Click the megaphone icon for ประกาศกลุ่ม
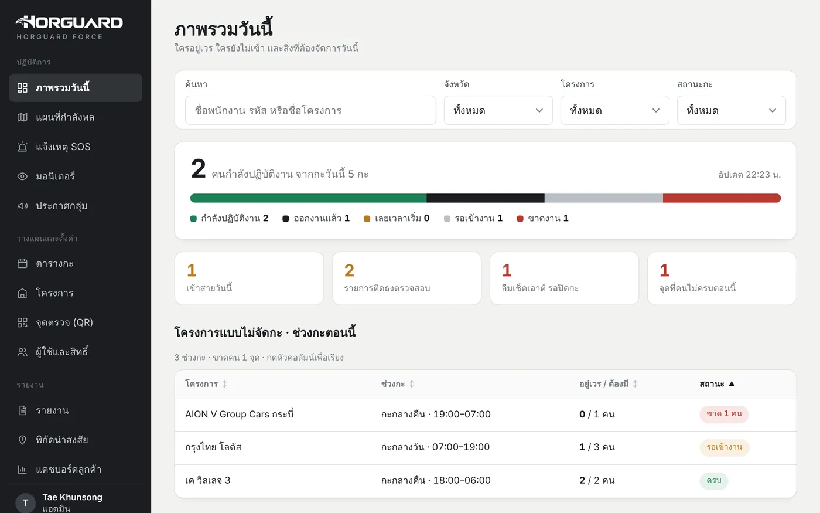Image resolution: width=820 pixels, height=513 pixels. click(22, 206)
